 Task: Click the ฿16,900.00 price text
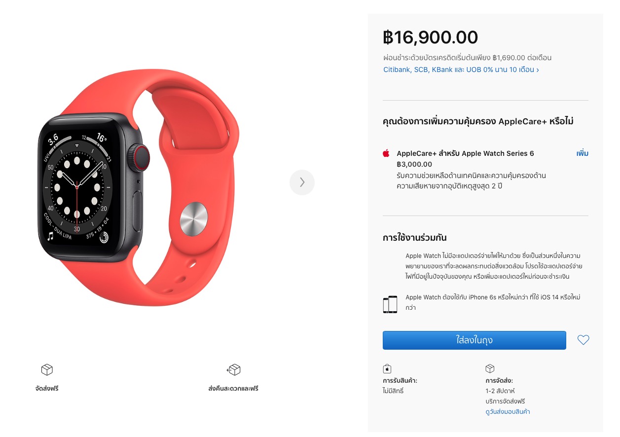pos(431,37)
